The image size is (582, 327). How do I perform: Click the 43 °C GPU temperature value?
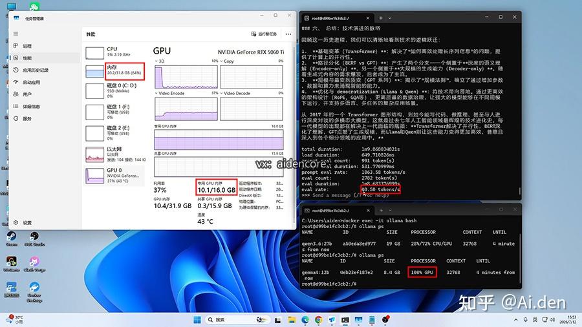(x=205, y=222)
